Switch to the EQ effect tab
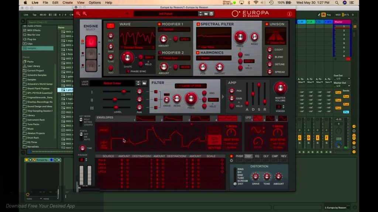Viewport: 378px width, 212px height. (257, 156)
